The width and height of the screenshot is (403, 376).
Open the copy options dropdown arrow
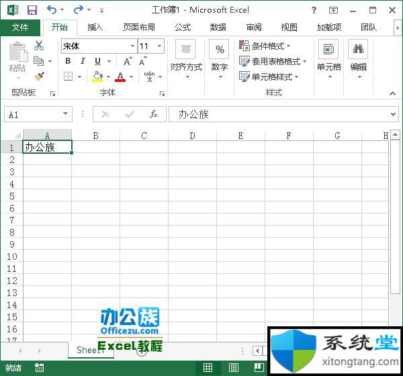coord(50,61)
